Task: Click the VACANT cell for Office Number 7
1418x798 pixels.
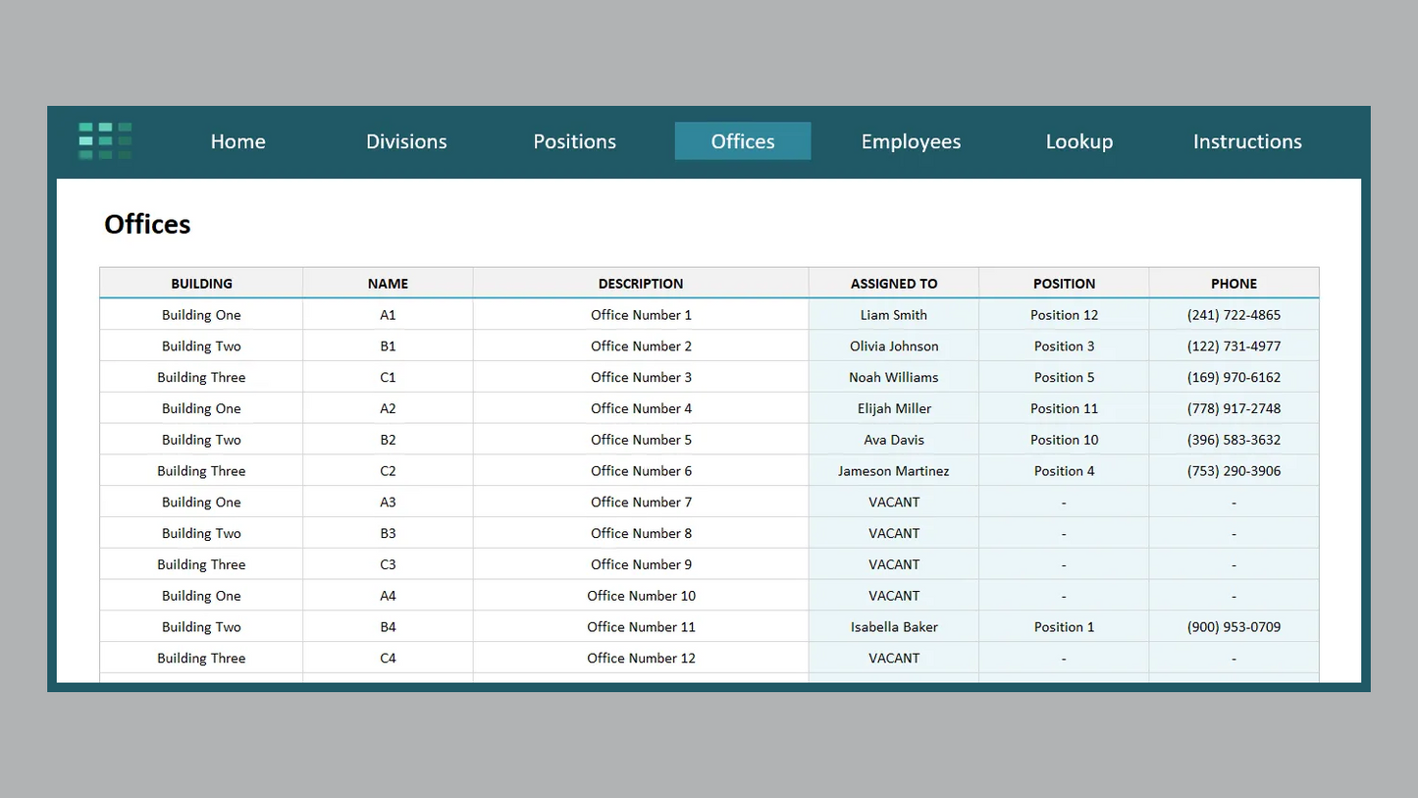Action: pyautogui.click(x=893, y=502)
